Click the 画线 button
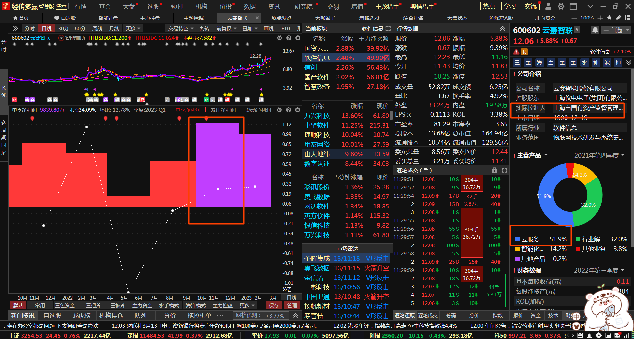634x339 pixels. [x=269, y=29]
